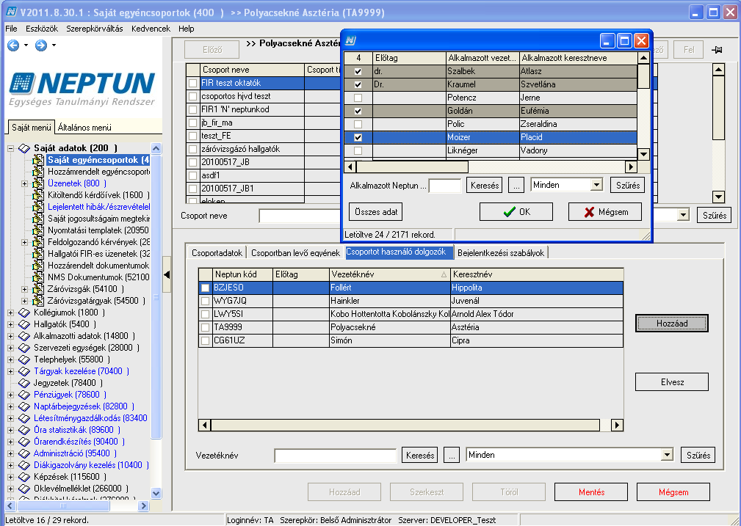Expand the Záróvizsgatárgyak tree node
Viewport: 741px width, 526px height.
click(24, 301)
